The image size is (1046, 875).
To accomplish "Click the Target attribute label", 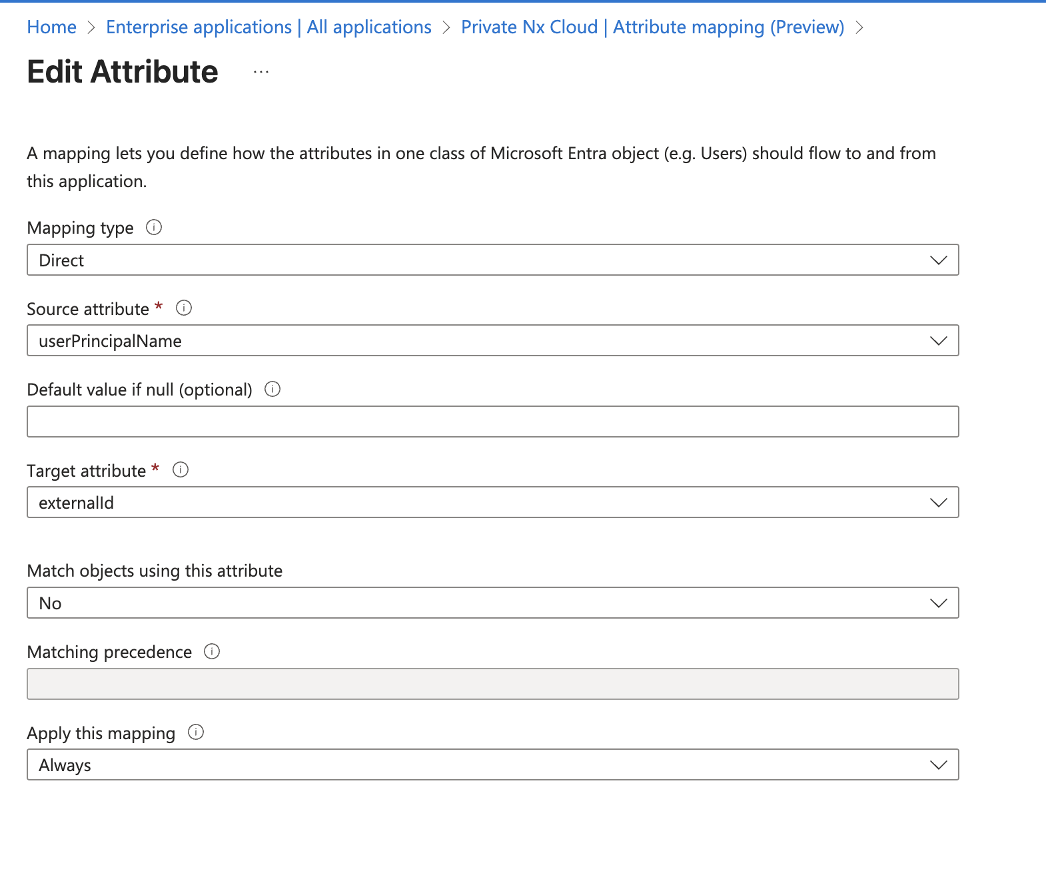I will pyautogui.click(x=87, y=471).
